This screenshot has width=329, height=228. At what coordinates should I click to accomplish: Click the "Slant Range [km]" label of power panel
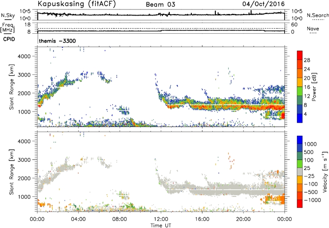coord(12,87)
